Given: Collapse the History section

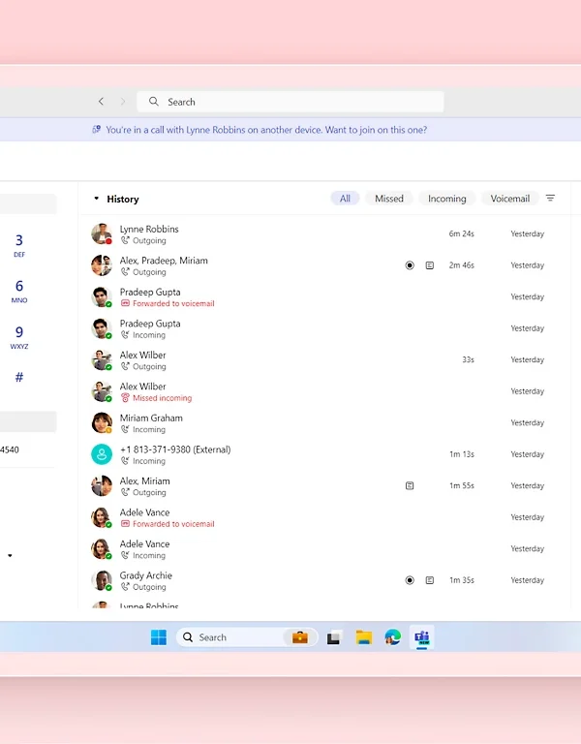Looking at the screenshot, I should point(96,199).
